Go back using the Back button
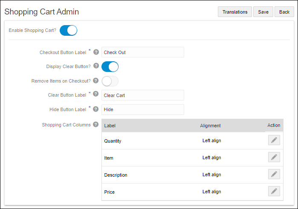 tap(284, 12)
